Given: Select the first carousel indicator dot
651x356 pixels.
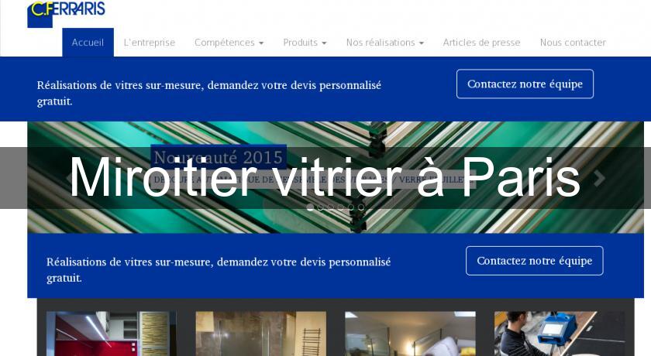Looking at the screenshot, I should pyautogui.click(x=310, y=207).
